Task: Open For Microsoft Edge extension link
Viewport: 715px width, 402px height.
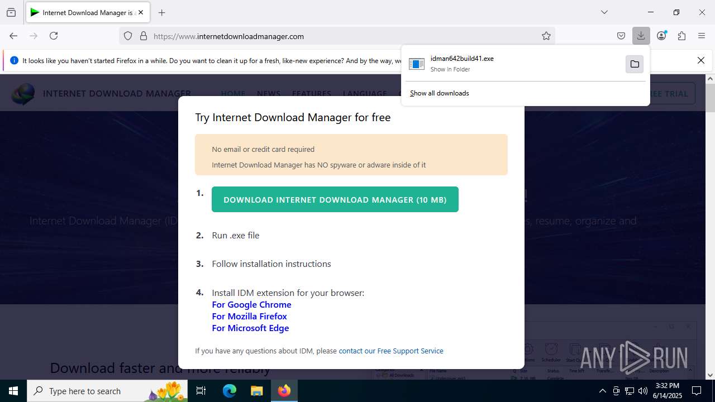Action: (250, 328)
